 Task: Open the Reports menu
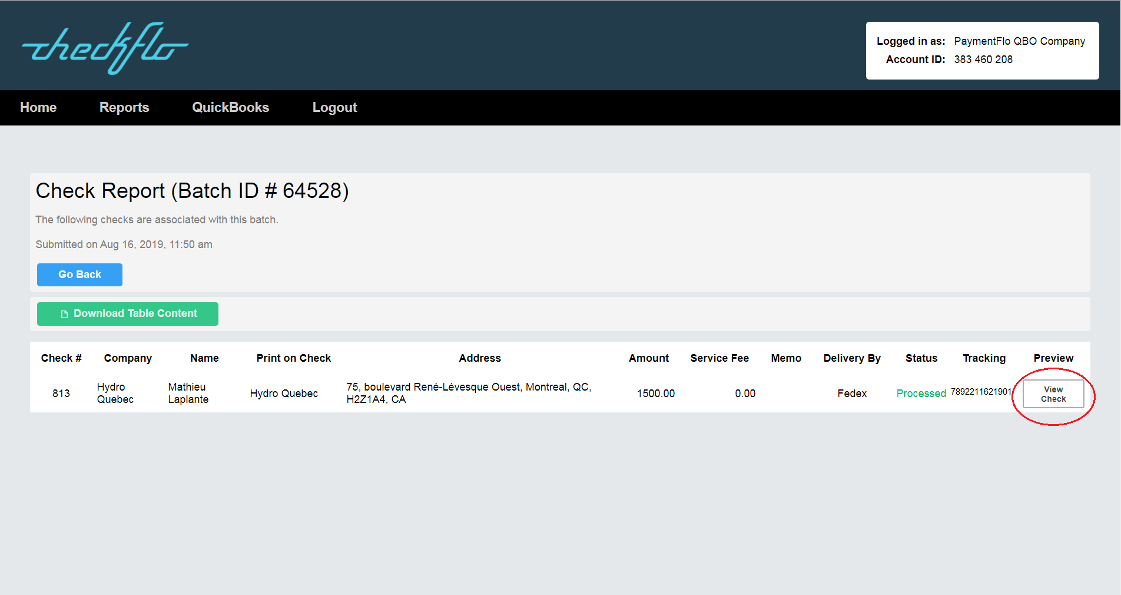(124, 107)
